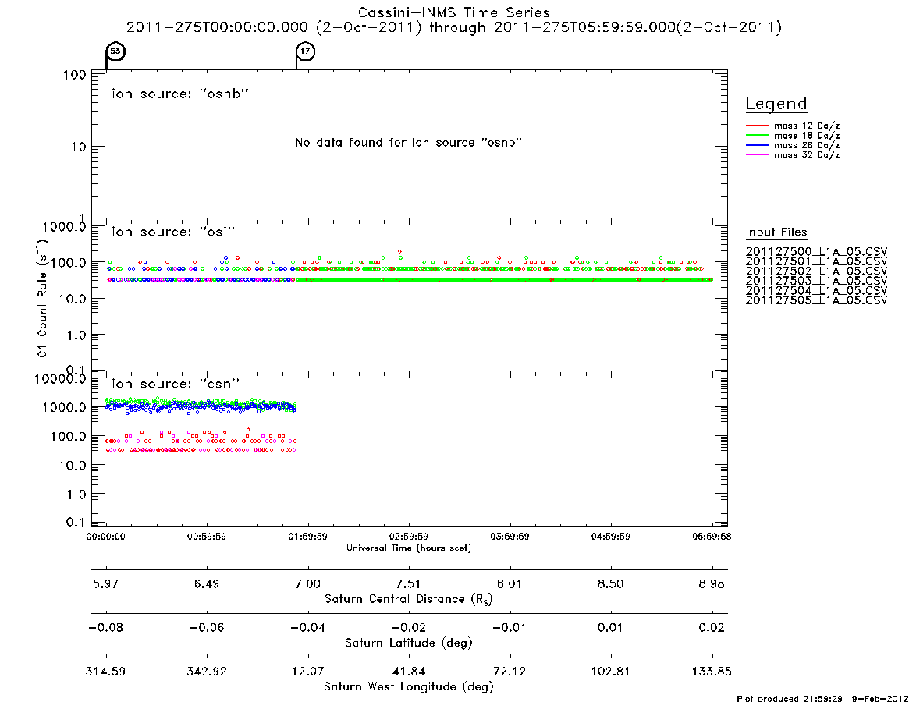Viewport: 909px width, 702px height.
Task: Click the circled 53 marker flag
Action: coord(115,51)
